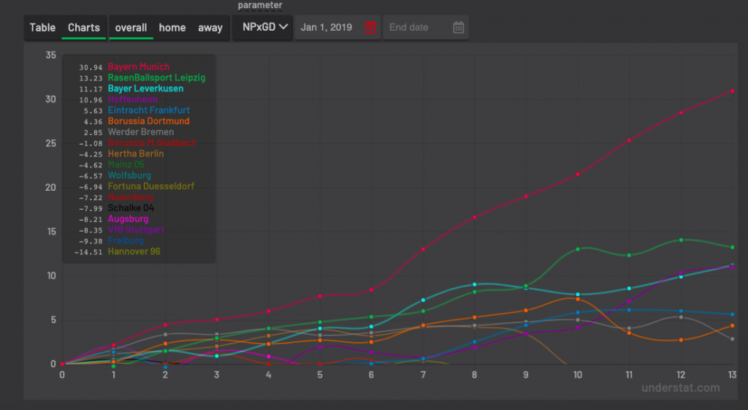
Task: Toggle Nuernberg legend entry
Action: [130, 197]
